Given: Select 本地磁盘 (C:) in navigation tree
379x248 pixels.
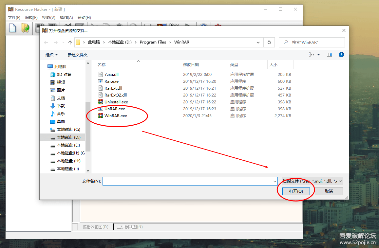Looking at the screenshot, I should pos(65,130).
